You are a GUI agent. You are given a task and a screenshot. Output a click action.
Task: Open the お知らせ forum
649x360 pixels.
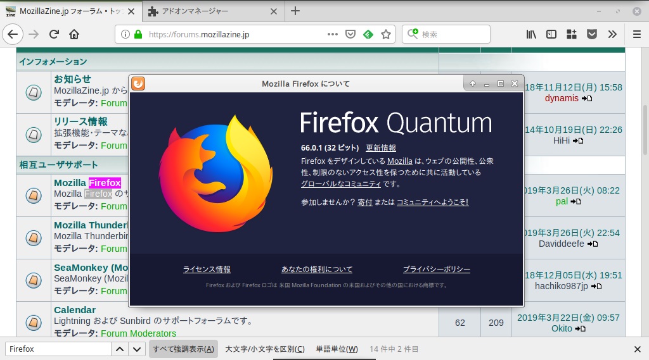(x=72, y=79)
